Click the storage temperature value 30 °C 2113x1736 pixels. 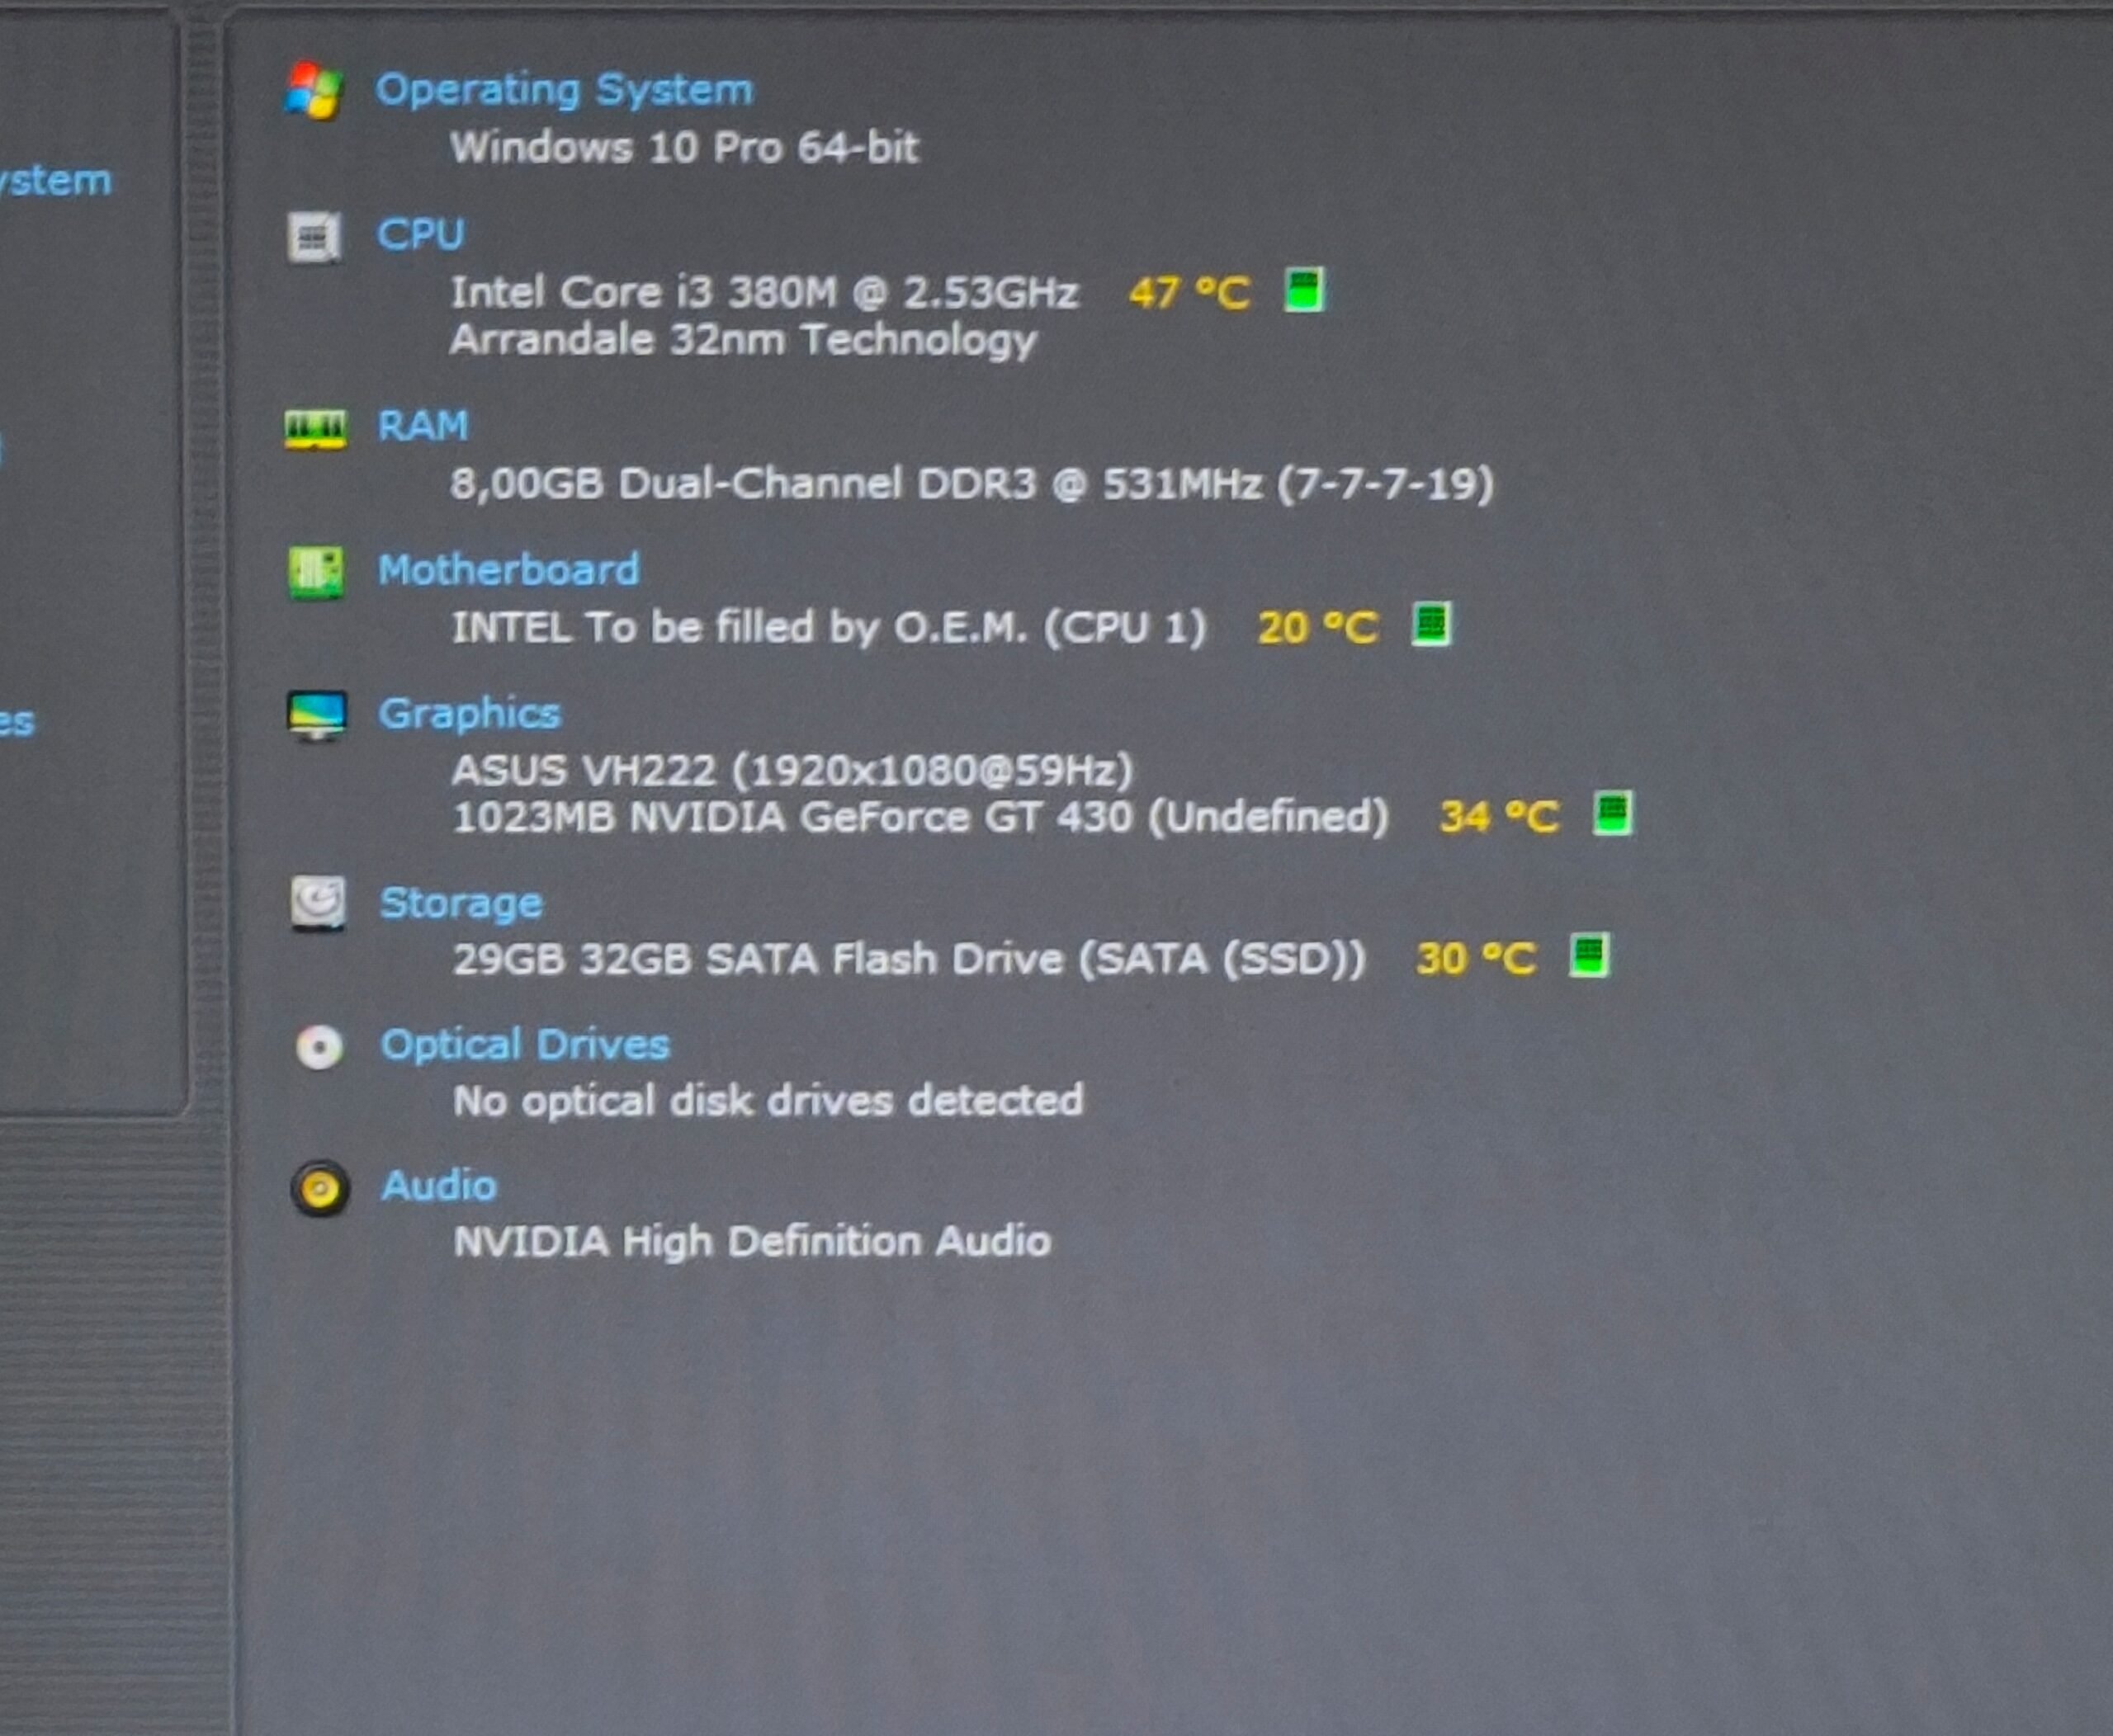(x=1476, y=959)
